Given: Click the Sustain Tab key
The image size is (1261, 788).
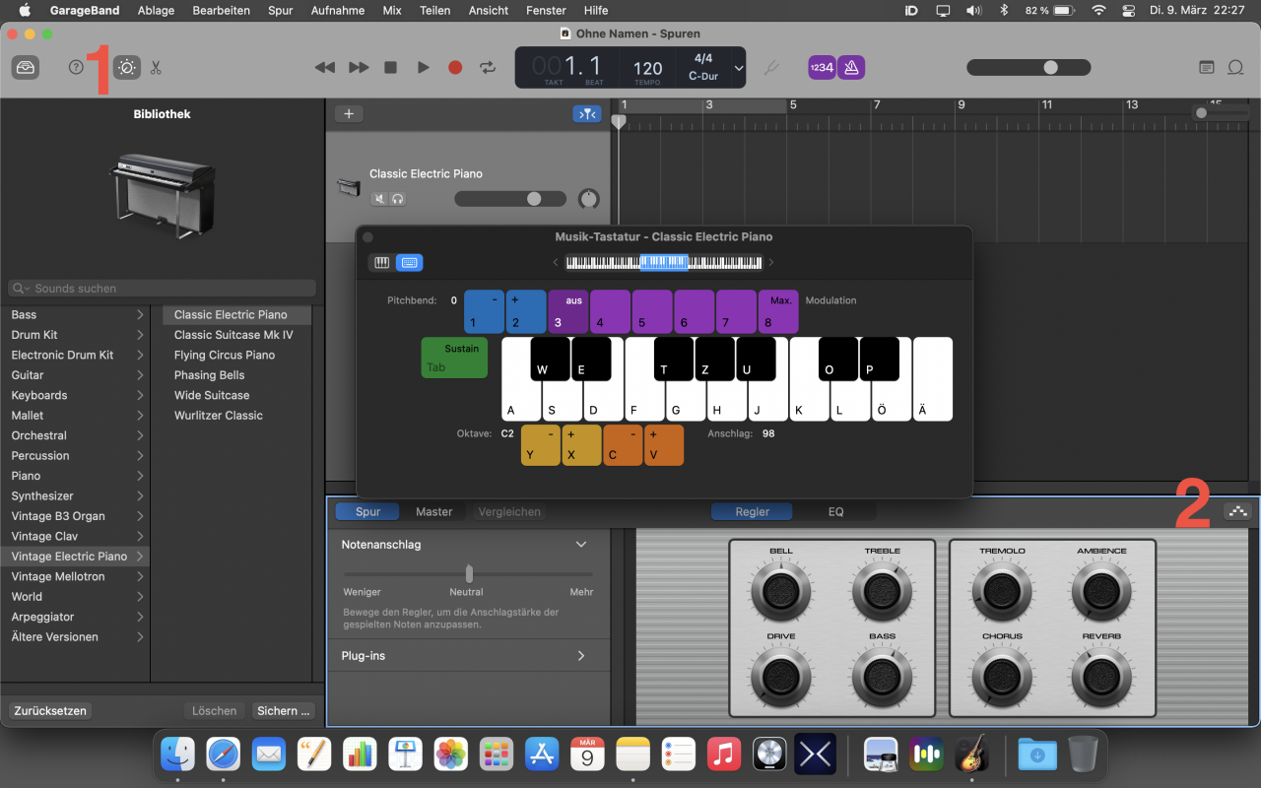Looking at the screenshot, I should pyautogui.click(x=454, y=358).
